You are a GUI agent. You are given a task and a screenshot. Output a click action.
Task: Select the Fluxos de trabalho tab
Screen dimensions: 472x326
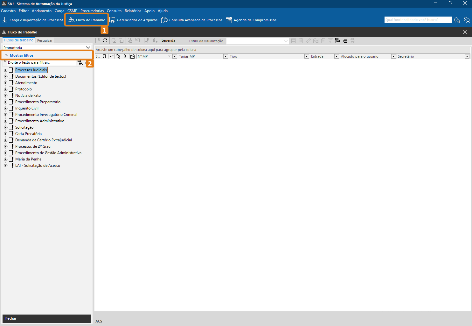18,40
